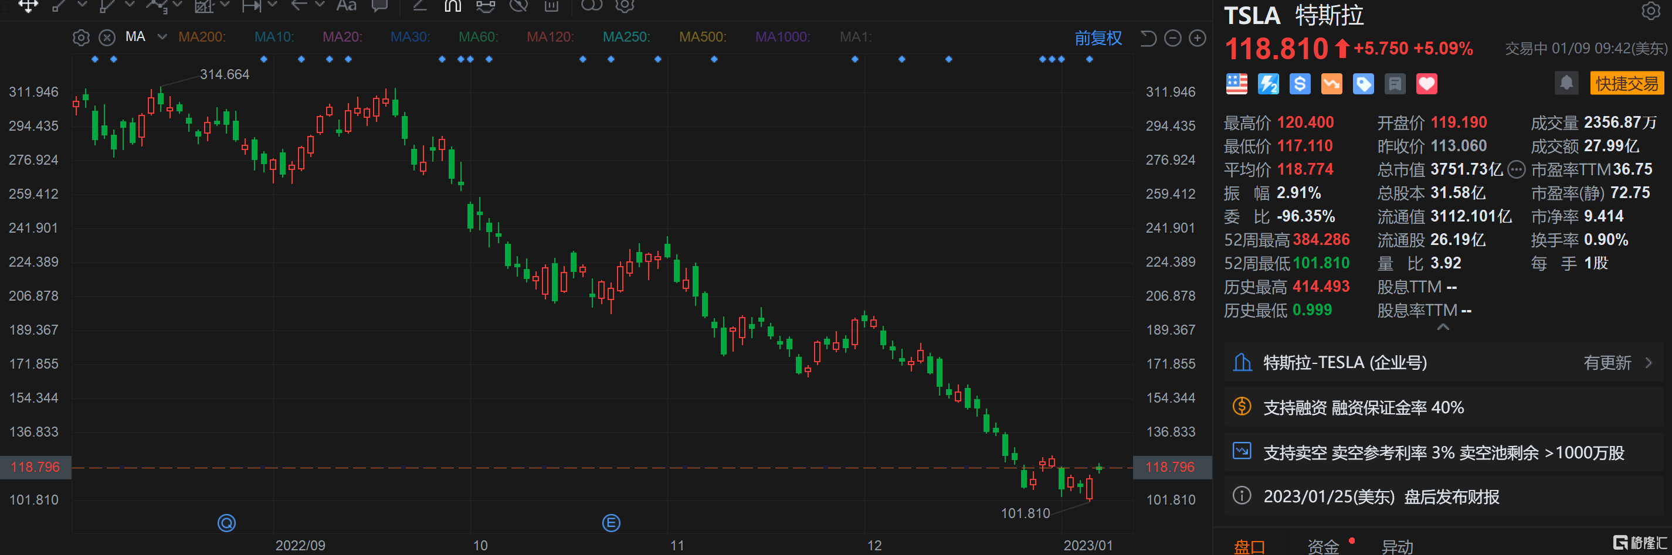Click the blue dollar sign icon
This screenshot has width=1672, height=555.
tap(1300, 84)
